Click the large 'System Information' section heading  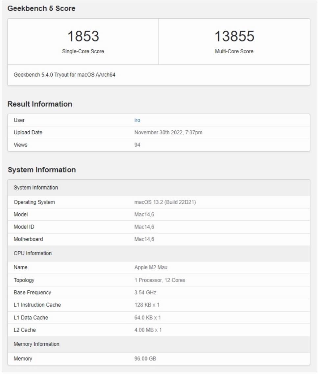coord(42,170)
